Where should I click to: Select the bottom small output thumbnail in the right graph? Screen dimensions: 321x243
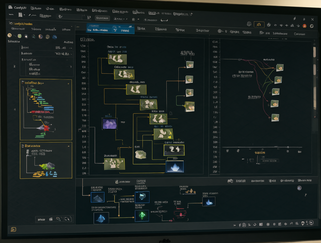(x=275, y=118)
